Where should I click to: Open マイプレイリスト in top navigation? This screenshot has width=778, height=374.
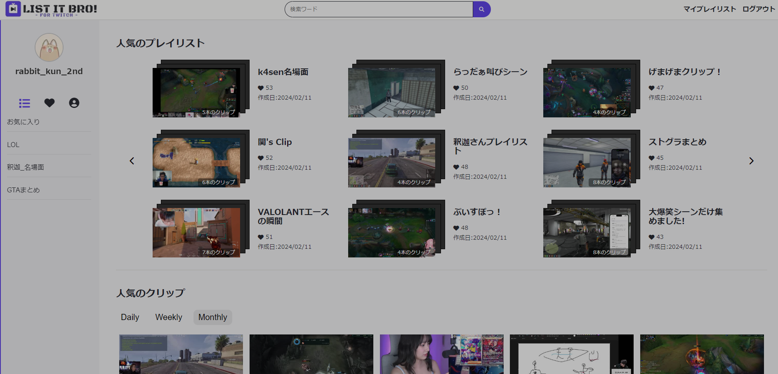pyautogui.click(x=710, y=9)
